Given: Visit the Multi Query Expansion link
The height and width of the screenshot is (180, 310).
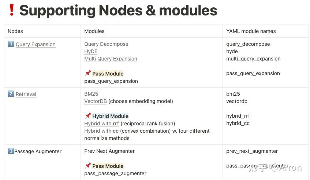Looking at the screenshot, I should (x=111, y=59).
